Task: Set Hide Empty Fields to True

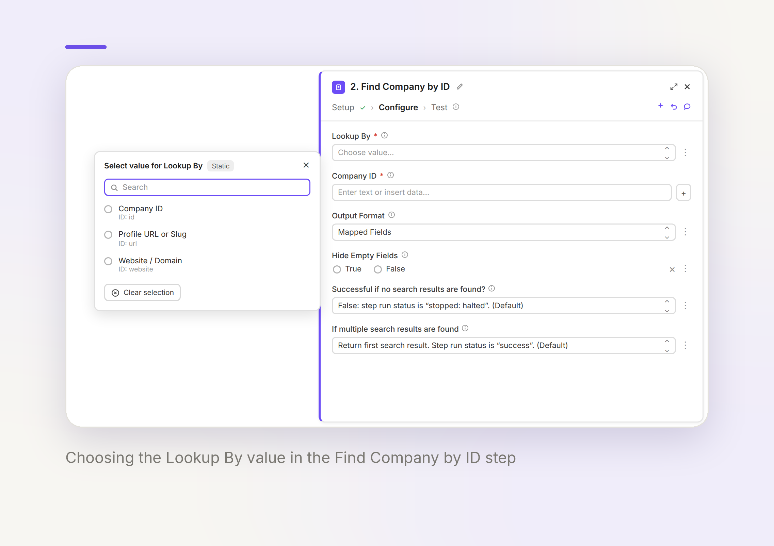Action: [x=337, y=269]
